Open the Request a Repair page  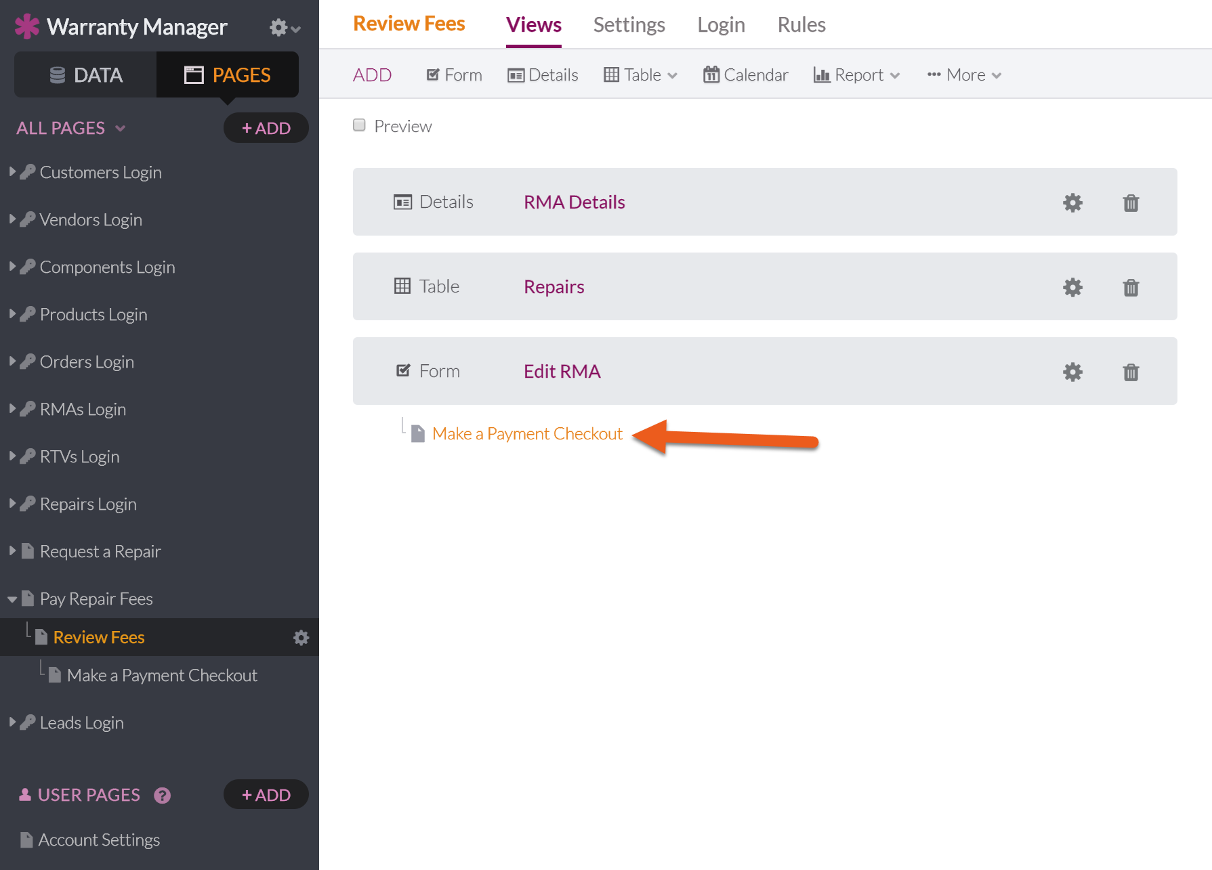pos(100,552)
